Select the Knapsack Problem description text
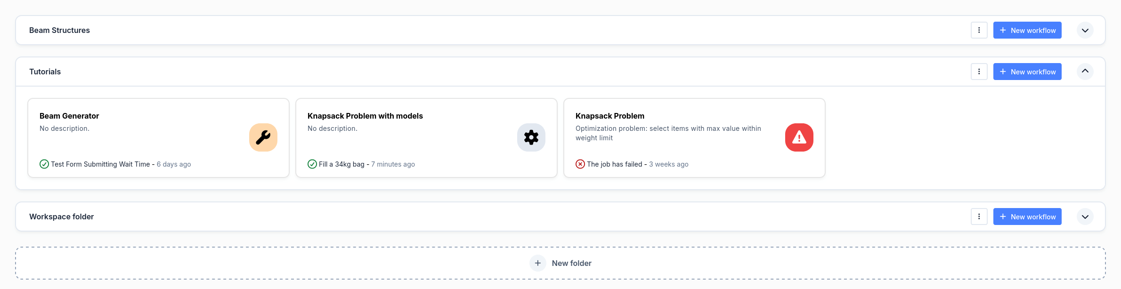The height and width of the screenshot is (289, 1121). tap(668, 133)
